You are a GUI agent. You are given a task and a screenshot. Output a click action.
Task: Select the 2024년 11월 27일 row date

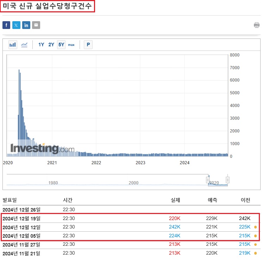[21, 245]
